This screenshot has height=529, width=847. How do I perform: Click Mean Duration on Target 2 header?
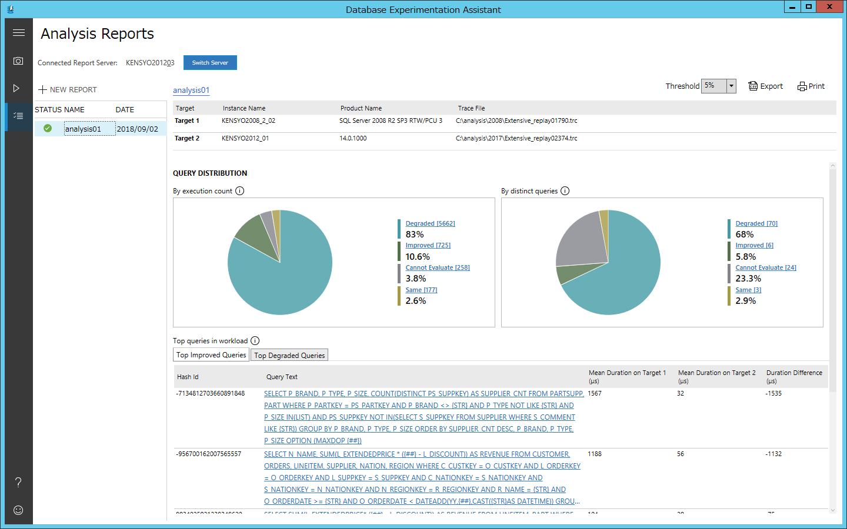click(716, 377)
